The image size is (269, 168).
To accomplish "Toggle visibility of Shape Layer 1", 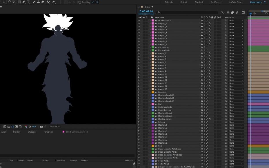I will click(x=139, y=20).
